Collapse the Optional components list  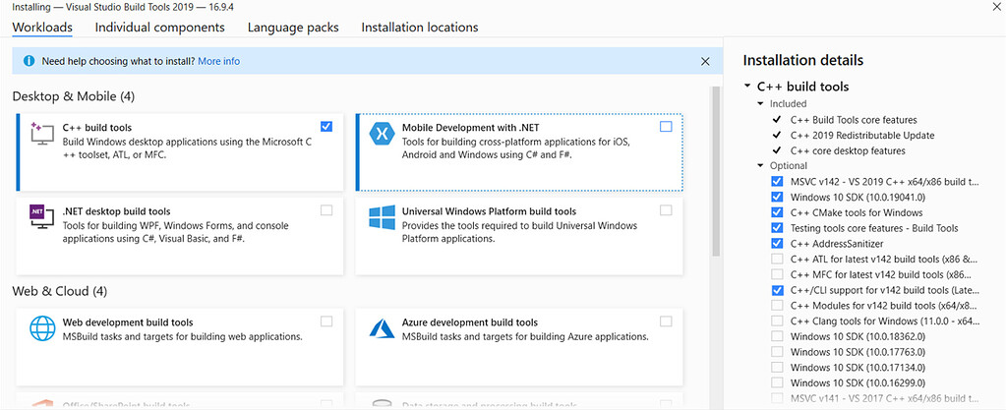pyautogui.click(x=760, y=166)
